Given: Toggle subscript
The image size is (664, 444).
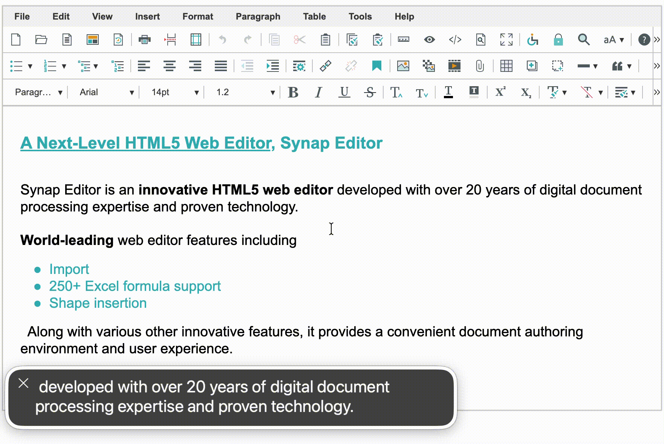Looking at the screenshot, I should pyautogui.click(x=526, y=92).
